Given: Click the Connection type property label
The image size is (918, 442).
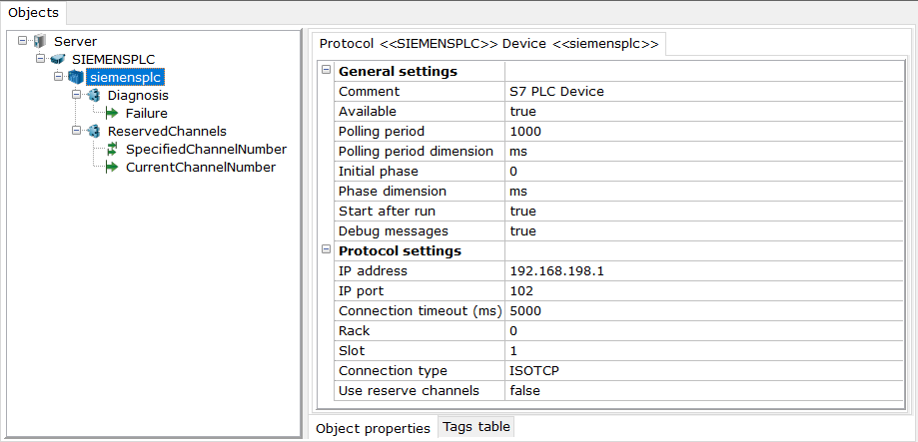Looking at the screenshot, I should (393, 371).
